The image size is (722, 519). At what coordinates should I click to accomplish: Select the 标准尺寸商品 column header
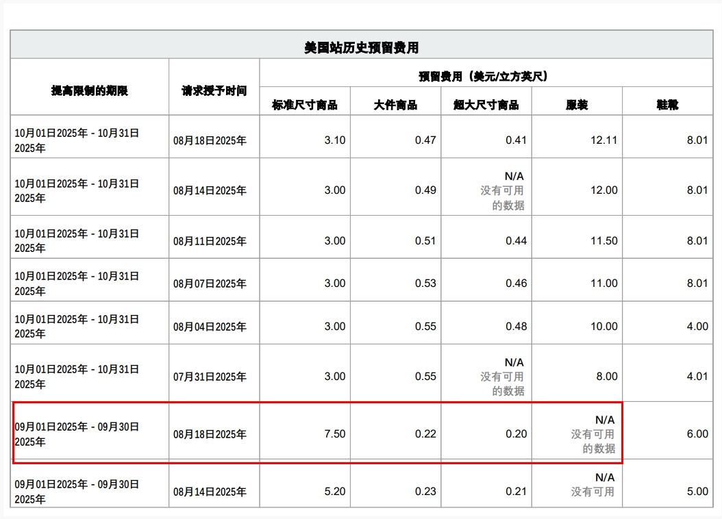click(305, 105)
